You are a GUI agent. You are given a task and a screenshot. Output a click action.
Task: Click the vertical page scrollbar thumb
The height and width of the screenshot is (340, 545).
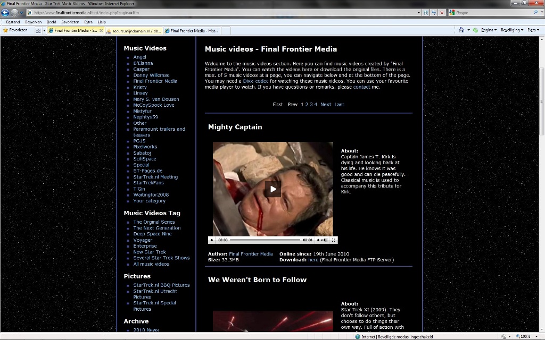pyautogui.click(x=541, y=100)
